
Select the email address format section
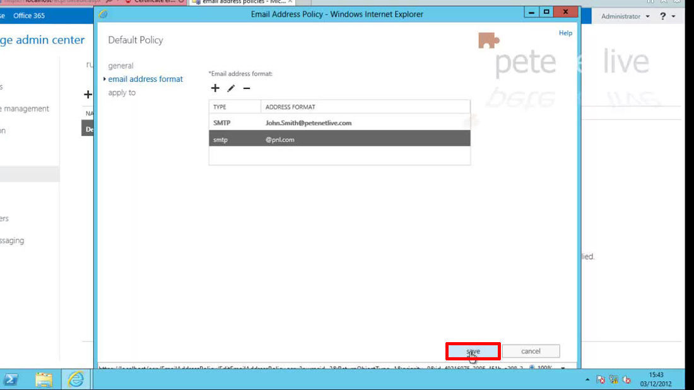145,79
